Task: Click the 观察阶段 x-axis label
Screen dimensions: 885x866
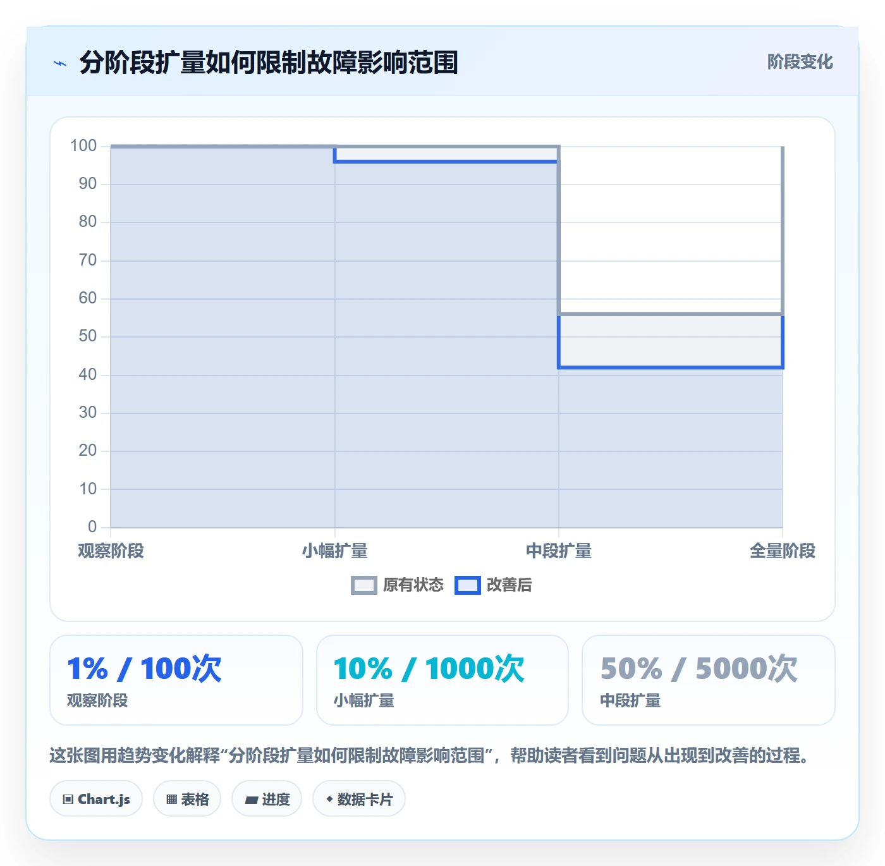Action: [111, 551]
